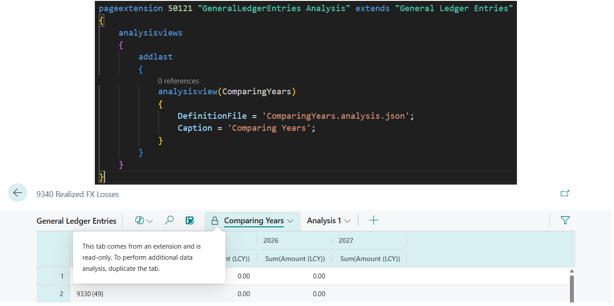Click the lock icon on Comparing Years tab
Screen dimensions: 614x306
click(x=215, y=220)
